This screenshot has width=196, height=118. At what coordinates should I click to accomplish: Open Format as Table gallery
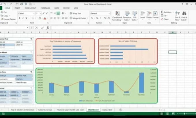click(127, 16)
